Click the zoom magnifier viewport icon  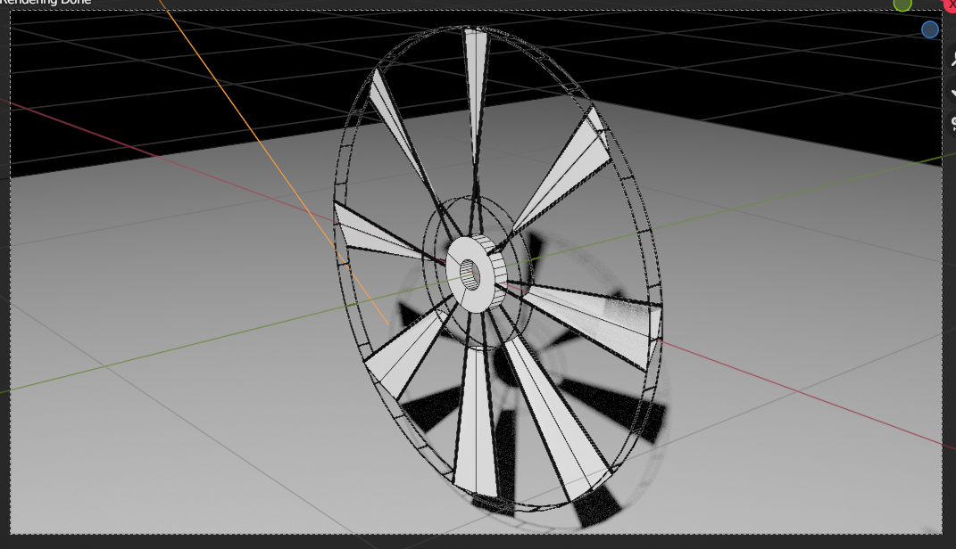click(952, 59)
